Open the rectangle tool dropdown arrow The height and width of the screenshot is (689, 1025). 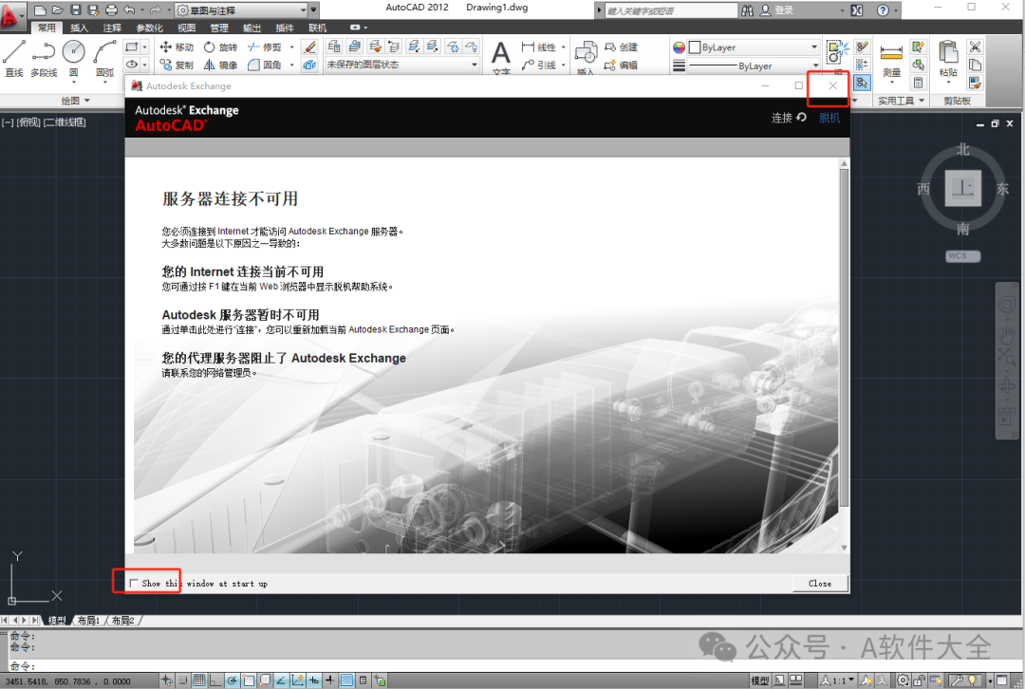[x=145, y=47]
